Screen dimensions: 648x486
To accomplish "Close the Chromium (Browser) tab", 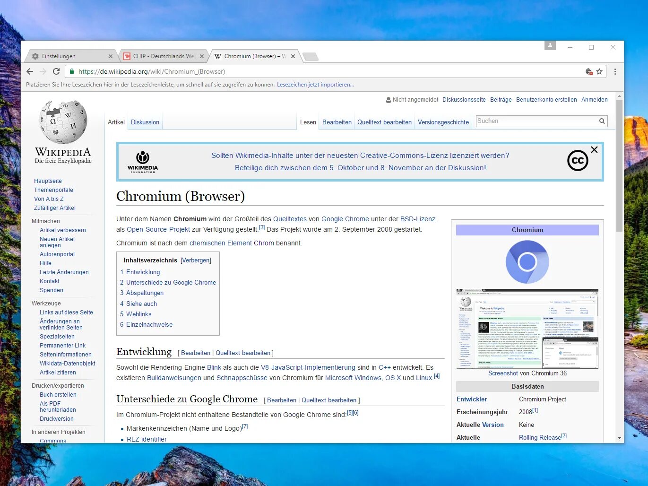I will pyautogui.click(x=293, y=56).
